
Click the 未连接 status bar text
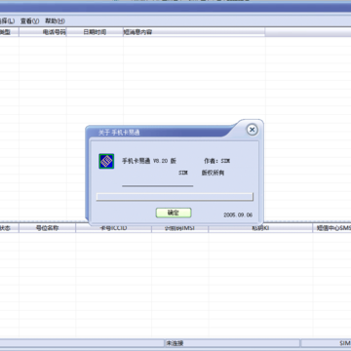tap(175, 343)
